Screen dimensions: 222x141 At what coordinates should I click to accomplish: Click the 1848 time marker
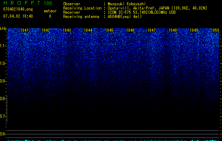173,30
